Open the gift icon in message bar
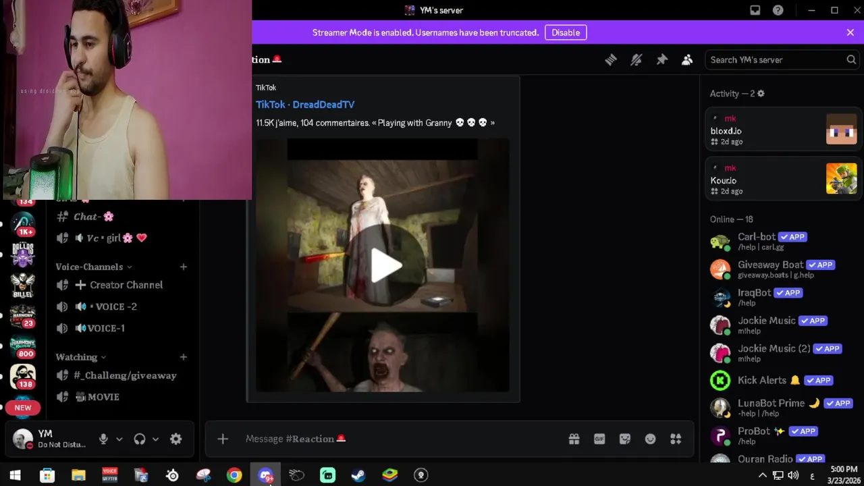 (574, 439)
